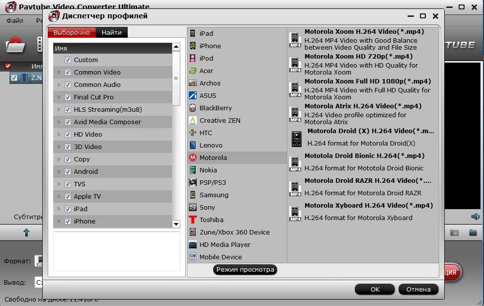
Task: Click the profile list scroll-up arrow
Action: 176,47
